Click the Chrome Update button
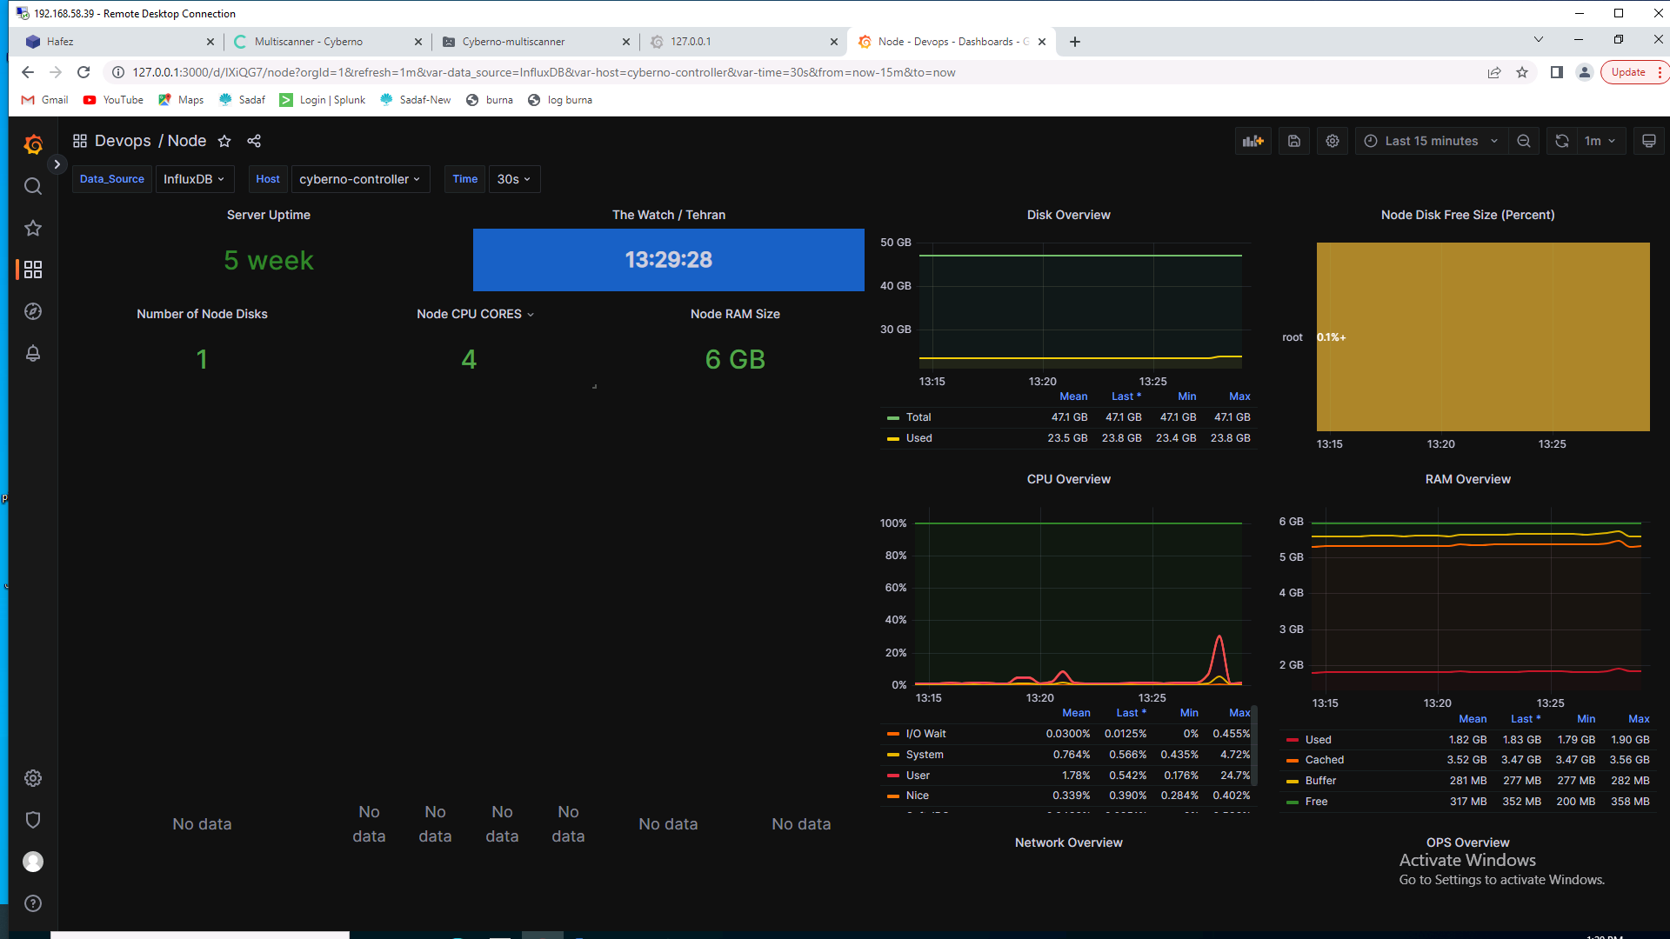Image resolution: width=1670 pixels, height=939 pixels. [x=1627, y=72]
